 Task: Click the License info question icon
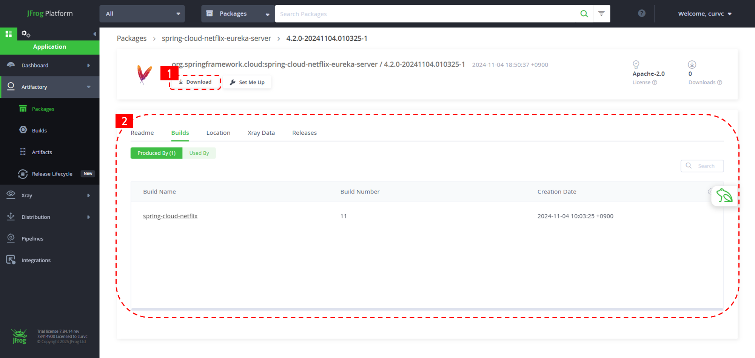point(655,83)
